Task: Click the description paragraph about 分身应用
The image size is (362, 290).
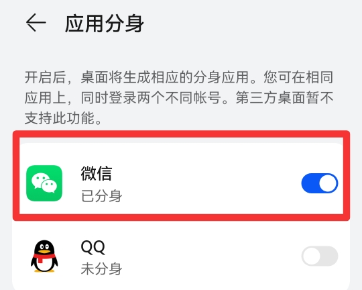Action: tap(179, 97)
